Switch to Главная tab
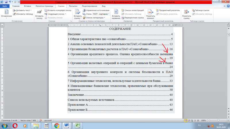This screenshot has width=230, height=129. pos(16,6)
